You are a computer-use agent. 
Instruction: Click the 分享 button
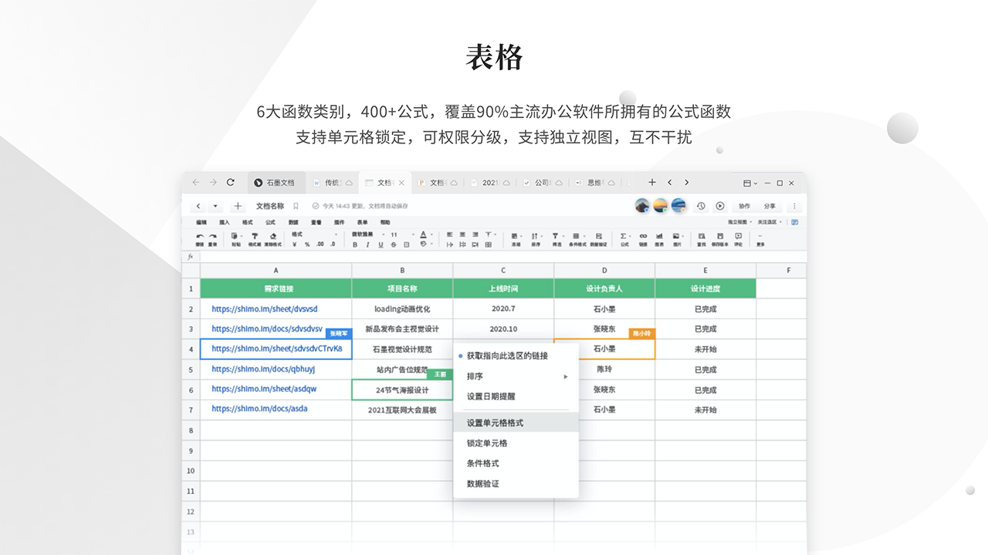pos(770,206)
